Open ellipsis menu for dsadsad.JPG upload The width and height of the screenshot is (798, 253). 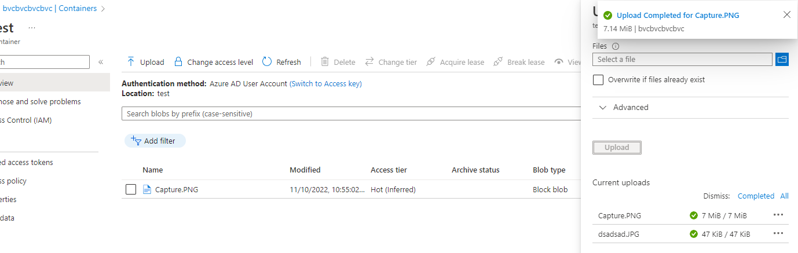pos(778,233)
